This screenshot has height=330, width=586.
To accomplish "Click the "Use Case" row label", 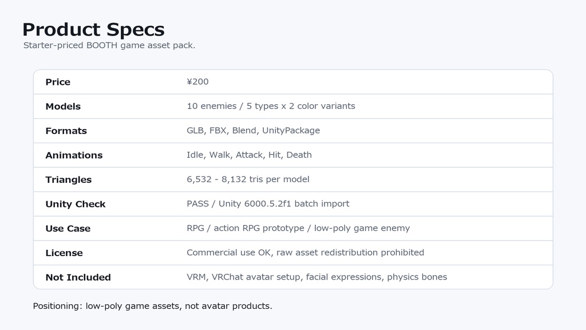I will (x=68, y=229).
